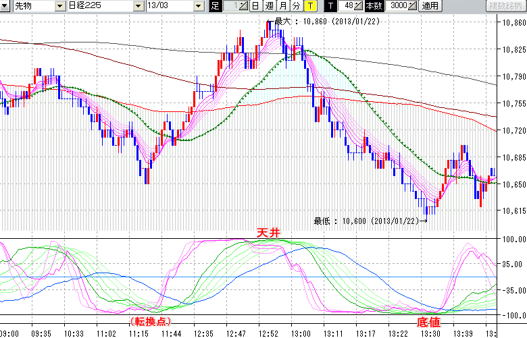Screen dimensions: 527x338
Task: Click the black 足 label
Action: pyautogui.click(x=216, y=6)
